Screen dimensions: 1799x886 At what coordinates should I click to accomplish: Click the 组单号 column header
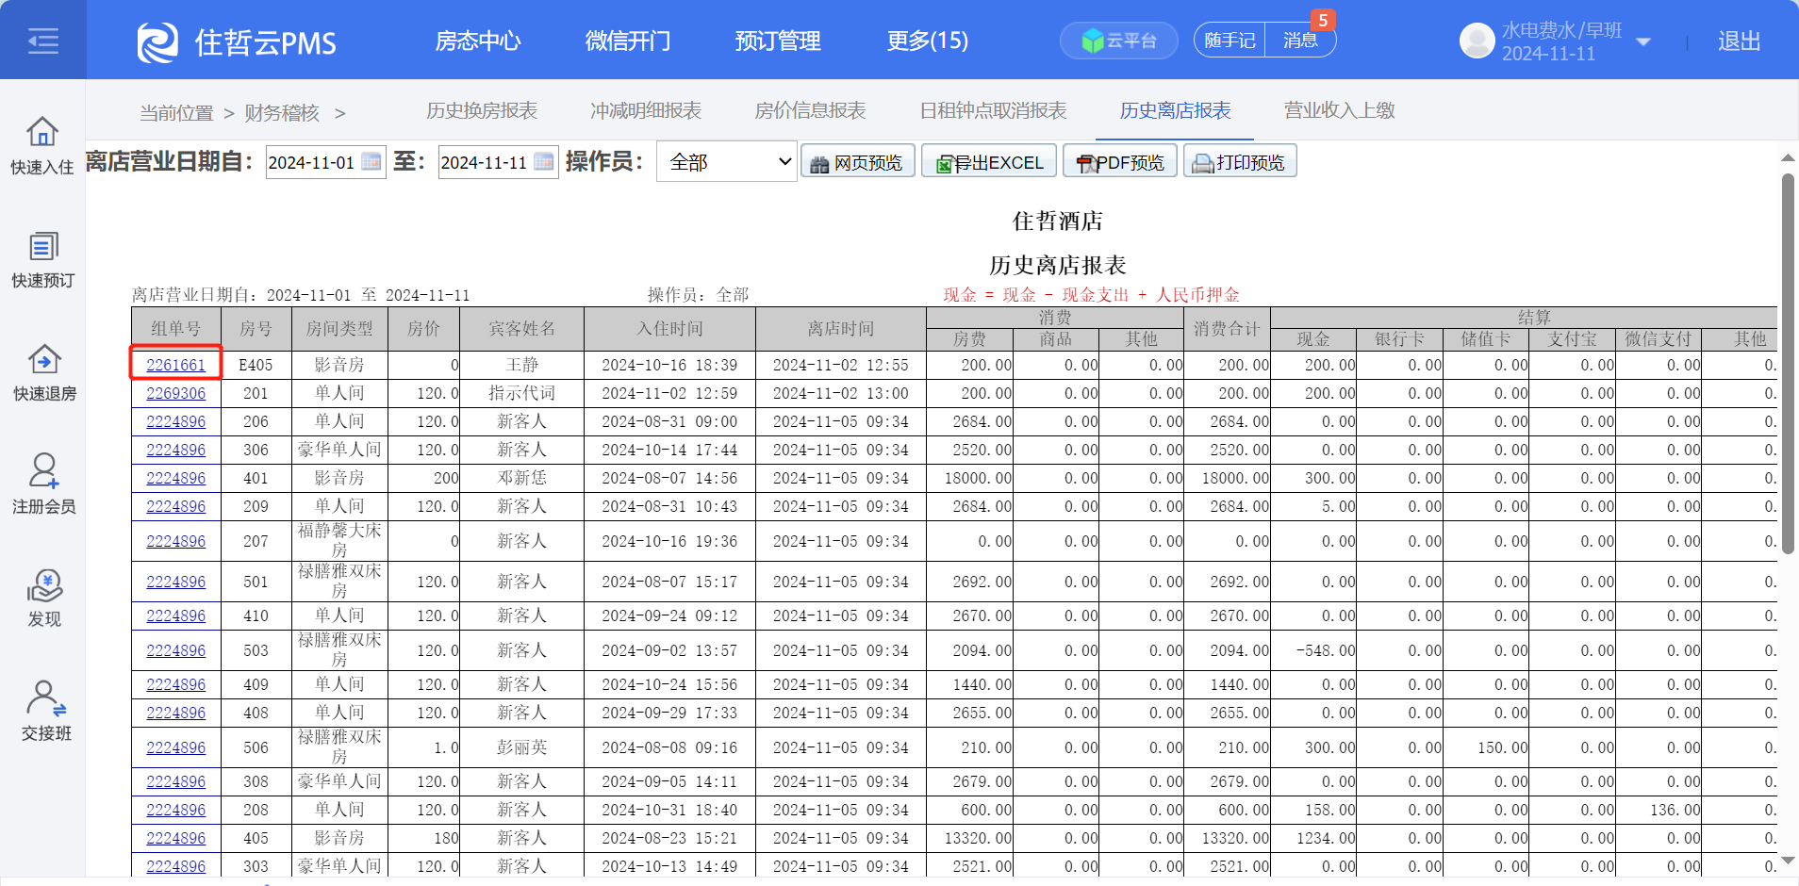coord(176,329)
